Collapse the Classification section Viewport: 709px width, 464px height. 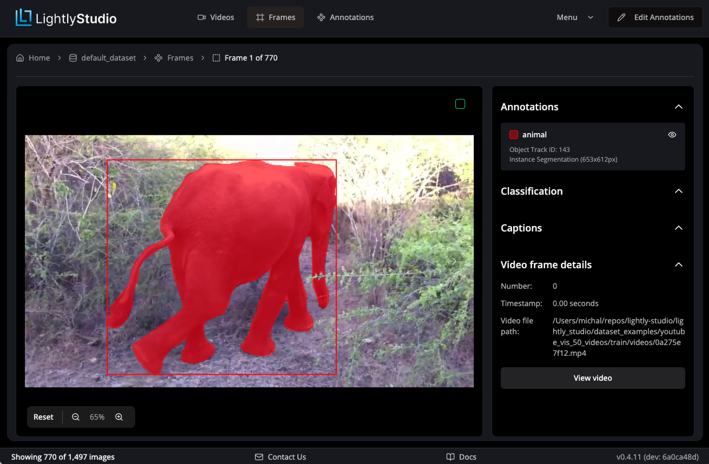[679, 191]
